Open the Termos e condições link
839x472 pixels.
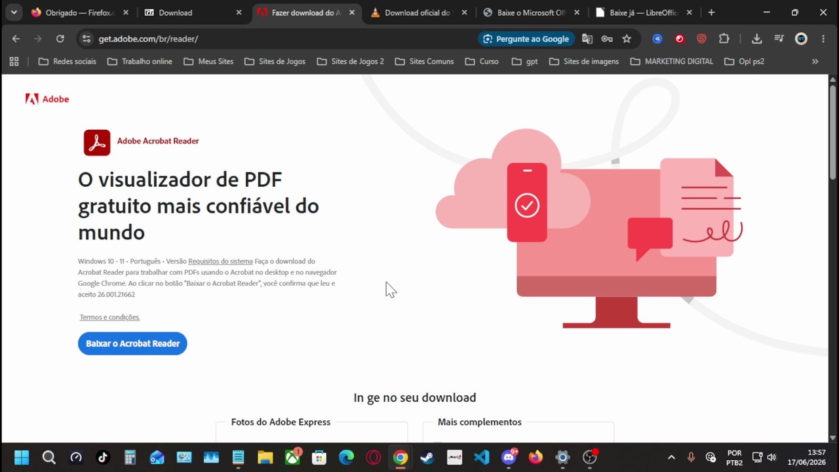tap(110, 317)
